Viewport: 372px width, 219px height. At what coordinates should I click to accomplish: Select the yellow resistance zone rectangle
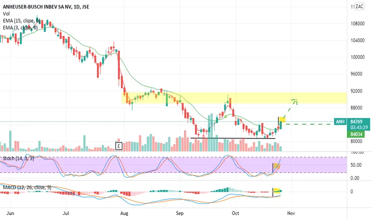pos(234,98)
